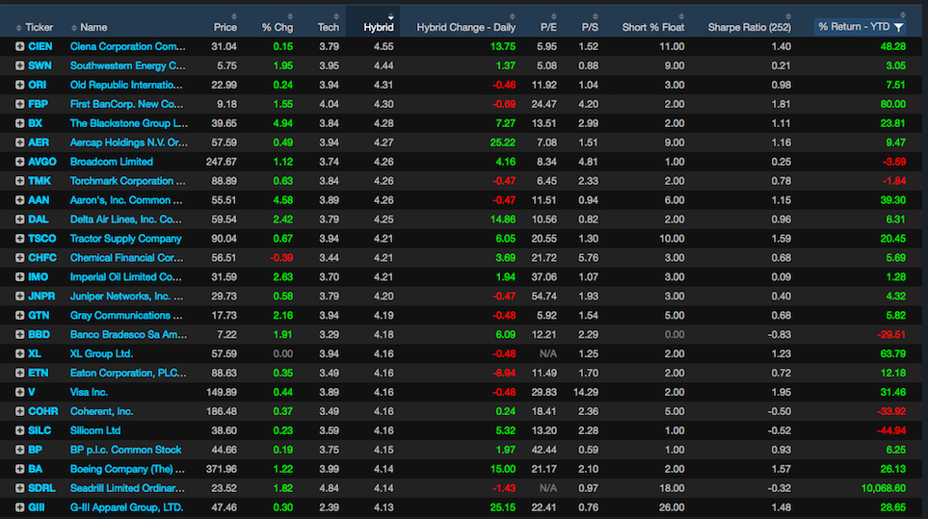The width and height of the screenshot is (928, 519).
Task: Open the Tractor Supply Company link
Action: click(126, 239)
